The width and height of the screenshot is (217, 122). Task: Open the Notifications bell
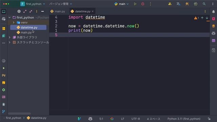tap(214, 12)
